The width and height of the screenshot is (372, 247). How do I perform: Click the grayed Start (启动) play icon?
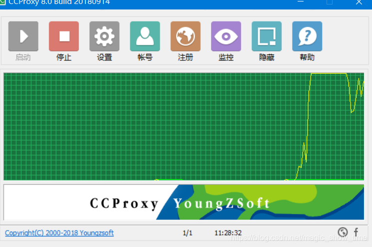click(x=23, y=36)
